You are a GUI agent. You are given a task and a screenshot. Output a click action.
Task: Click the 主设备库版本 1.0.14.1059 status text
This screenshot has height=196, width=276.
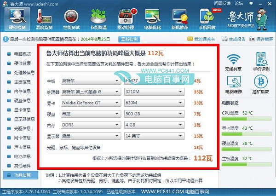click(78, 192)
